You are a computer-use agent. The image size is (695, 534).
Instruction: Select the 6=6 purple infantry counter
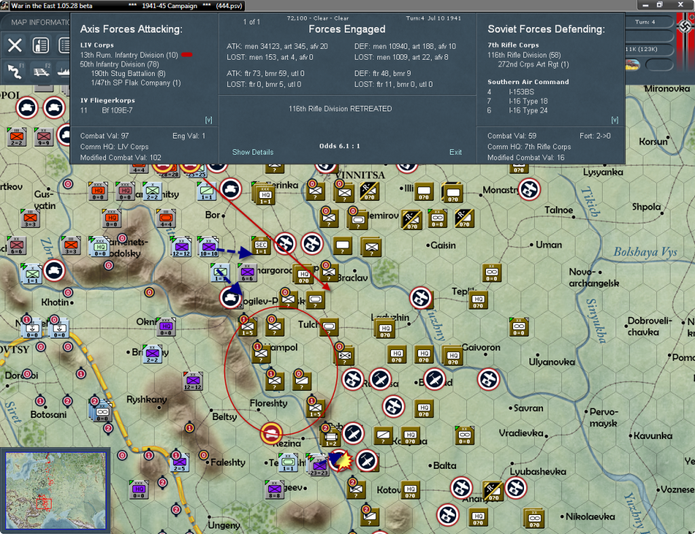[x=247, y=272]
